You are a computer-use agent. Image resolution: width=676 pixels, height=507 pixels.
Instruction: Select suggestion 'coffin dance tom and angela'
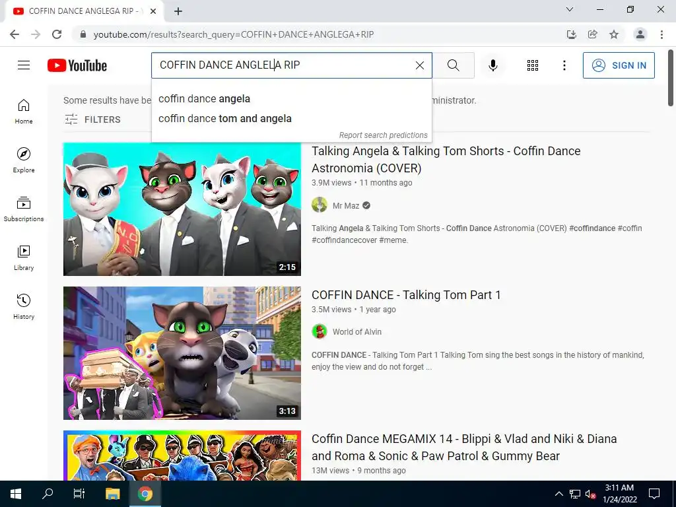(291, 119)
